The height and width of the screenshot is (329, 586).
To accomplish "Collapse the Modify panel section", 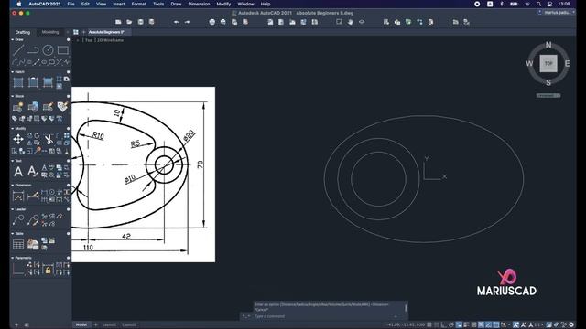I will (12, 129).
